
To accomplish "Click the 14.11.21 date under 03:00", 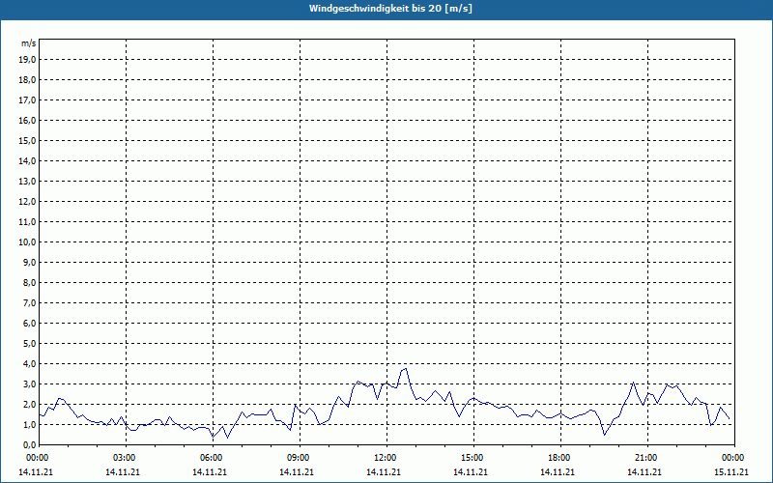I will coord(123,471).
